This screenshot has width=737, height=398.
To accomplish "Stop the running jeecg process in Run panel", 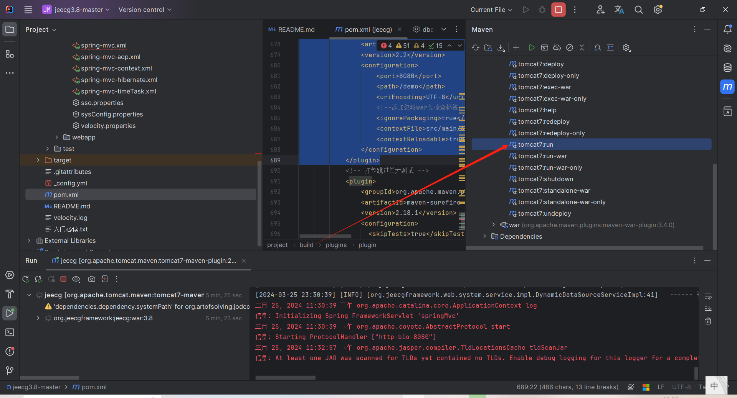I will 63,279.
